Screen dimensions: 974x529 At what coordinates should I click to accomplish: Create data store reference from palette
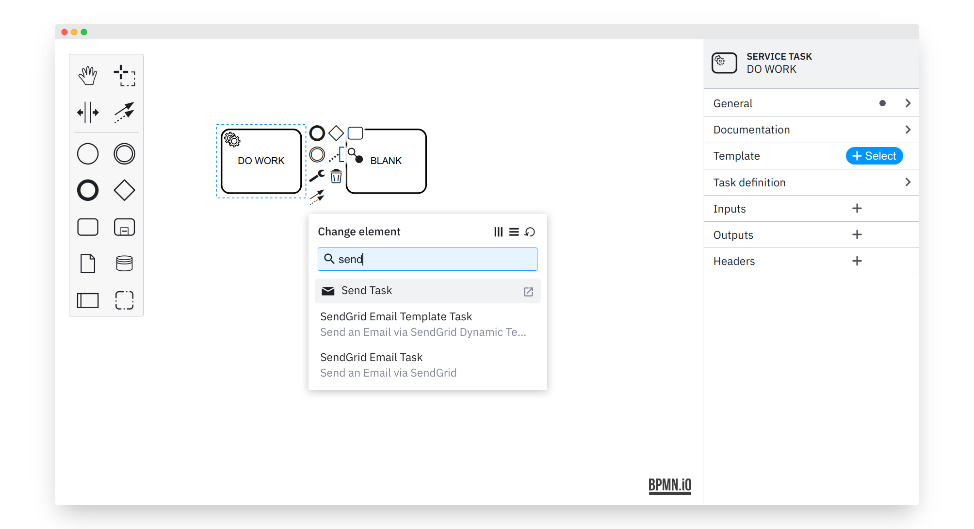click(124, 264)
